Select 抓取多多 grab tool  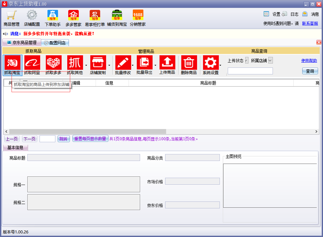click(x=53, y=65)
